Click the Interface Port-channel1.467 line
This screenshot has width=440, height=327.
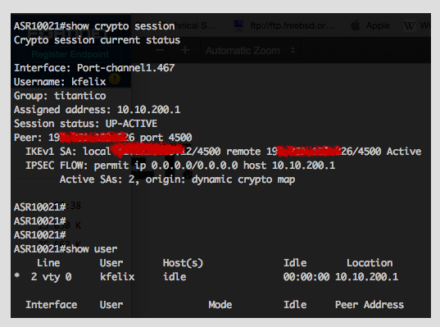(x=94, y=68)
